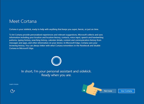
Task: Click the paragraph line "To let Cortana provide personalized experiences"
Action: pyautogui.click(x=56, y=35)
